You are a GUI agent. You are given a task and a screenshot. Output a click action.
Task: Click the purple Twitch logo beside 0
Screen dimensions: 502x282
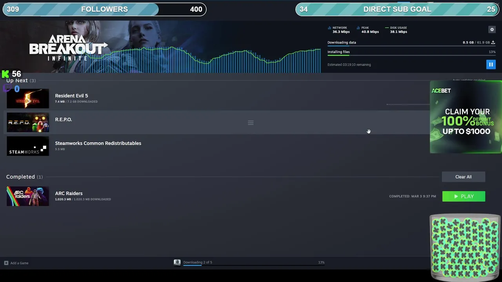click(7, 88)
